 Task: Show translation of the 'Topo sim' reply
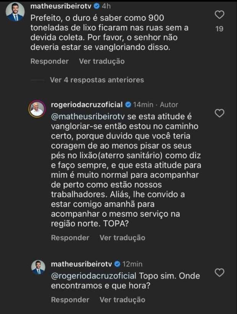click(x=122, y=300)
